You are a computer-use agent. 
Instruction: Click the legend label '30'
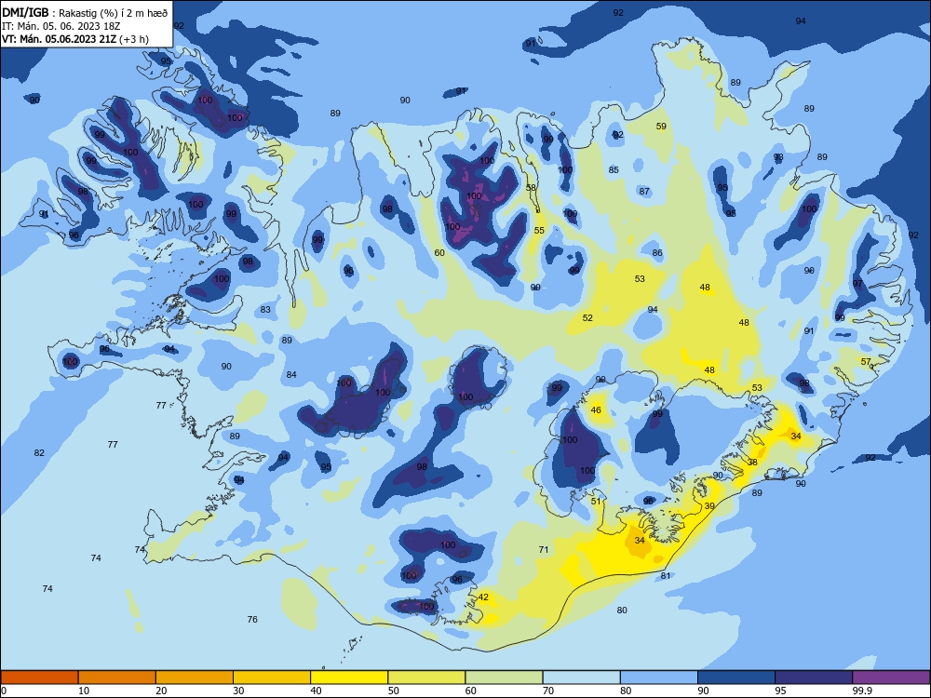(238, 691)
